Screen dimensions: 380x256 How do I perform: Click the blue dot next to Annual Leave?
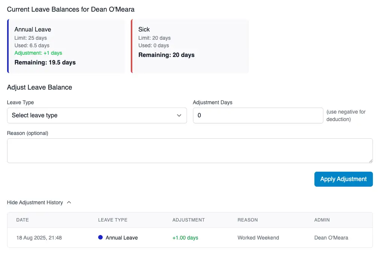100,238
